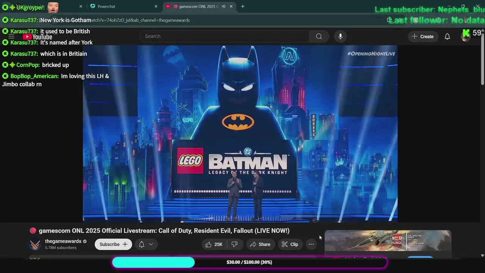Image resolution: width=485 pixels, height=273 pixels.
Task: Mute the gamescom tab via speaker icon
Action: click(x=224, y=6)
